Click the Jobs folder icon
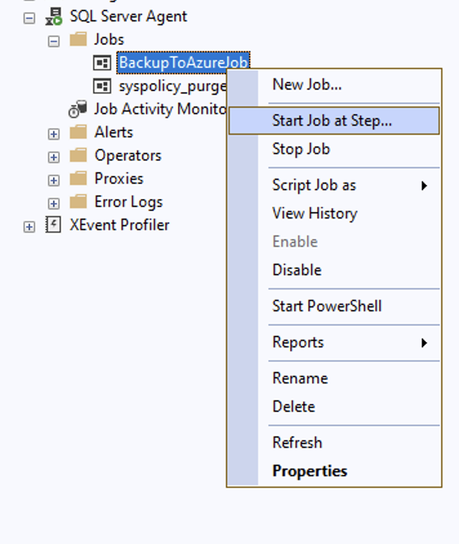 click(x=78, y=39)
